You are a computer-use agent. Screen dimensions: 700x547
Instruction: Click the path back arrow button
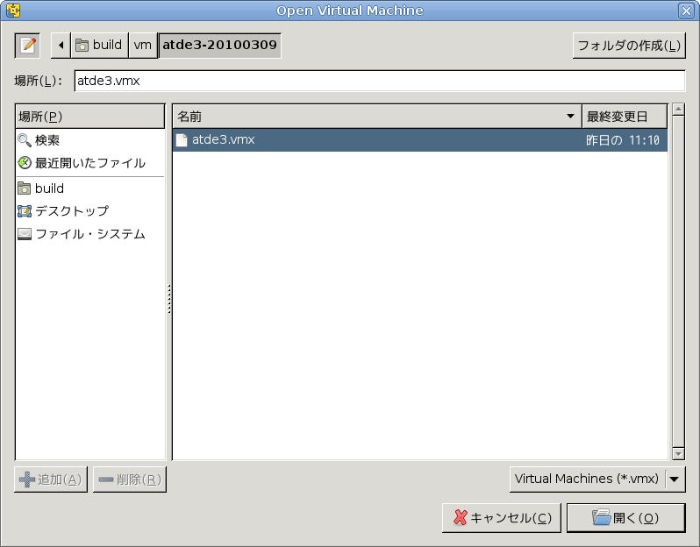tap(61, 45)
